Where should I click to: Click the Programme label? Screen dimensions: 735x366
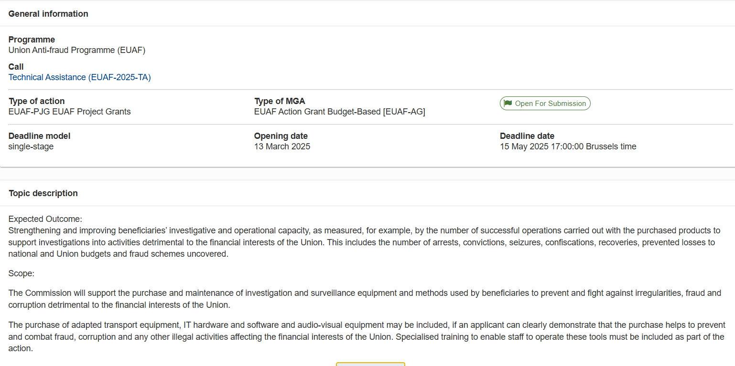click(x=32, y=40)
